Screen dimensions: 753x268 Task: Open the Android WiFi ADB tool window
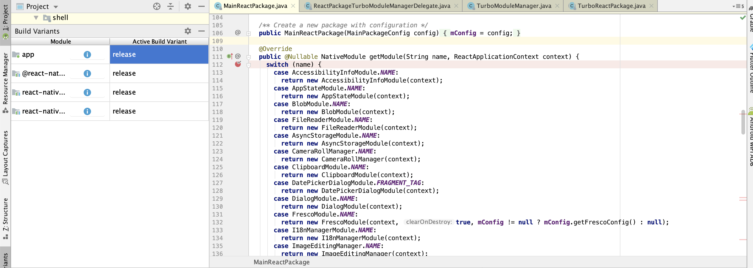pyautogui.click(x=750, y=137)
